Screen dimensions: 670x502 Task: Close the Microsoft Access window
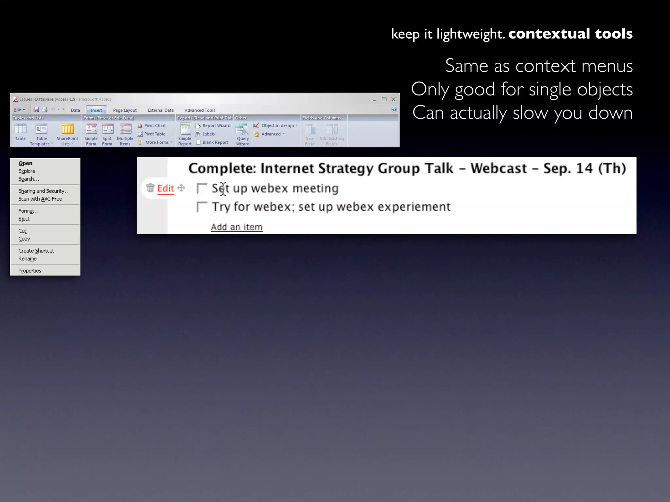[x=394, y=99]
